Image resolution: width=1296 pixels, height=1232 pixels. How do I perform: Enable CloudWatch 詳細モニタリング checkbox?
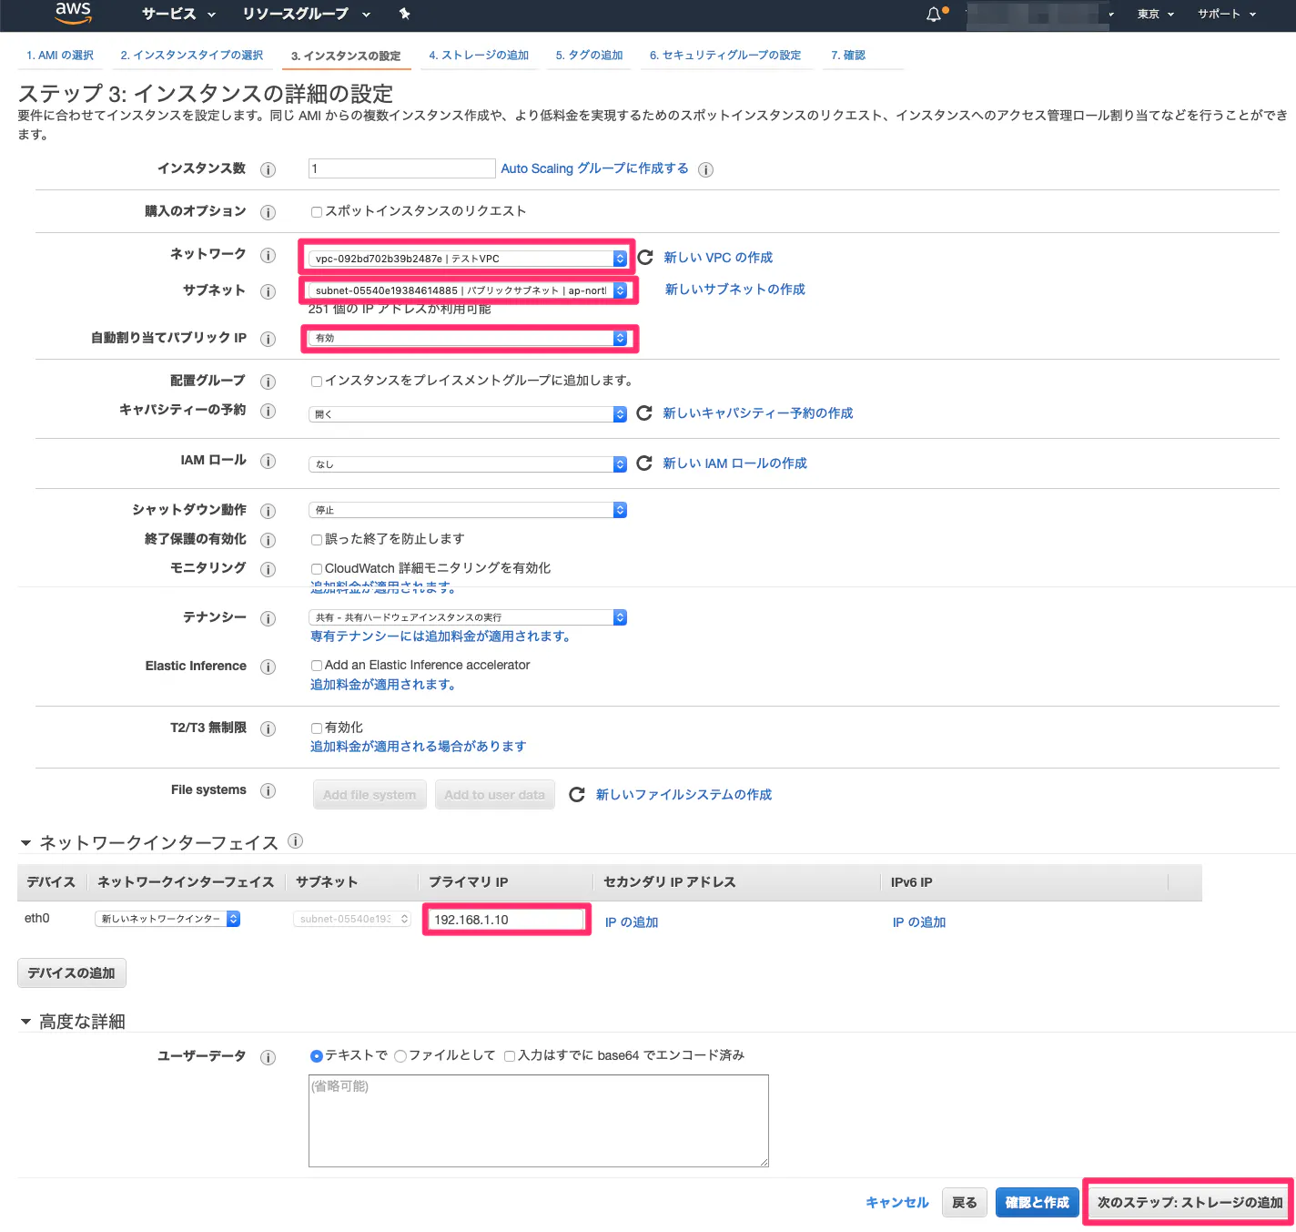coord(317,569)
